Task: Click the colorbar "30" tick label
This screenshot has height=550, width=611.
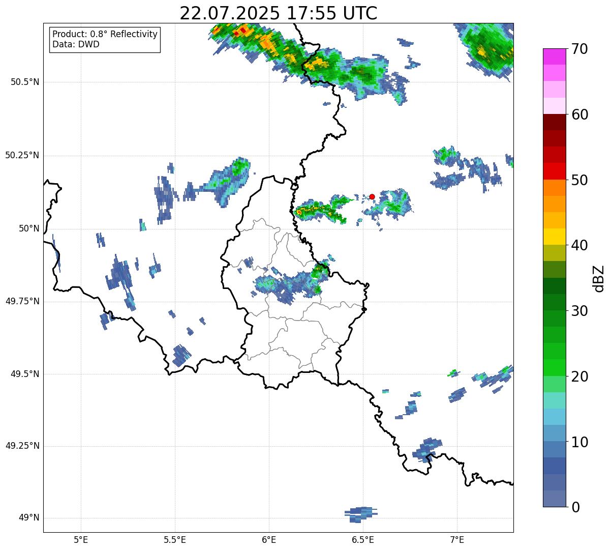Action: coord(579,311)
